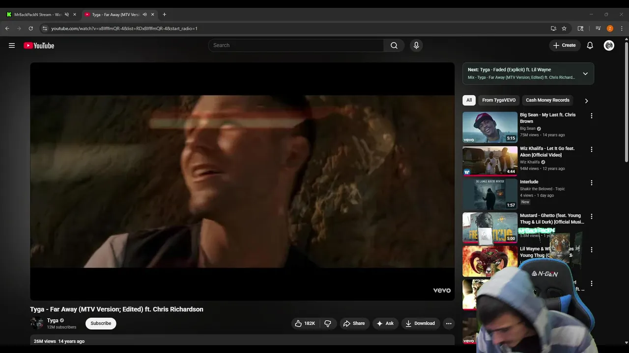Click the install app icon in address bar
Screen dimensions: 629x353
pos(553,28)
